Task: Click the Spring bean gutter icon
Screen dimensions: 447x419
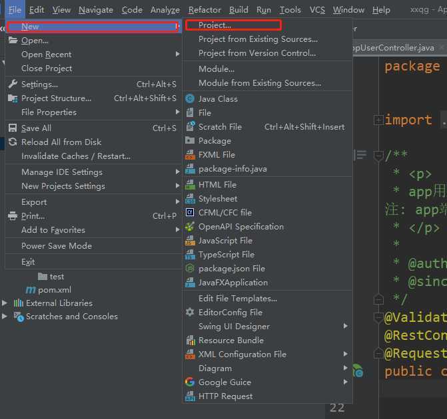Action: coord(358,370)
